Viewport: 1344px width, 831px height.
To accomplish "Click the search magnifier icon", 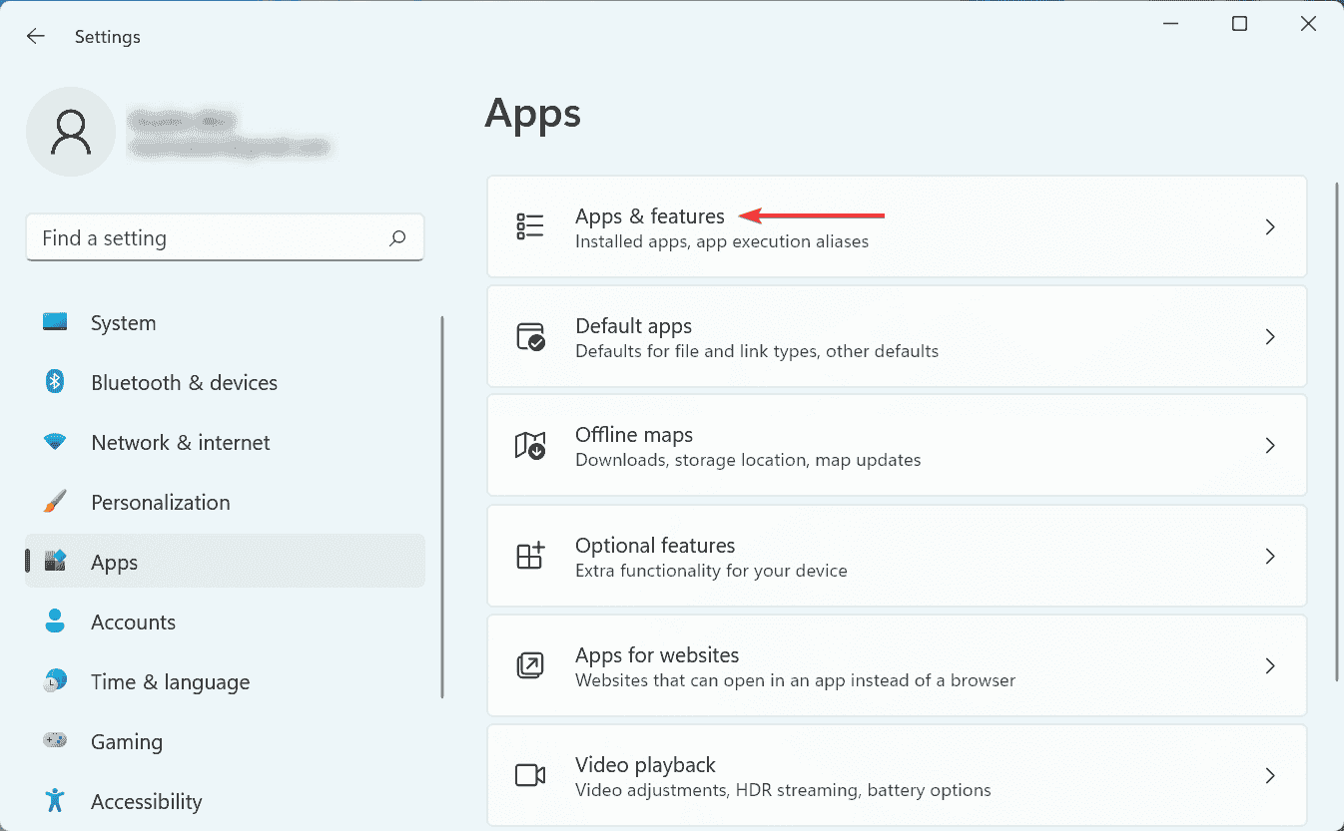I will 397,237.
